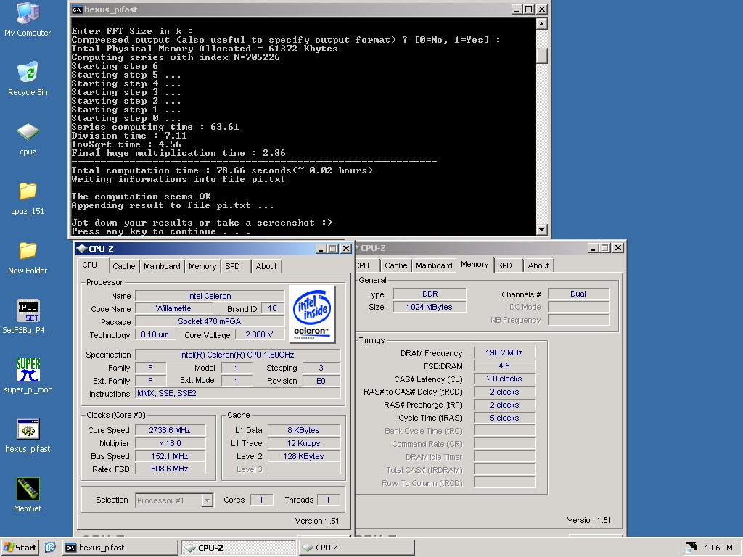Click the Intel Inside Celeron logo
This screenshot has height=557, width=743.
tap(311, 313)
